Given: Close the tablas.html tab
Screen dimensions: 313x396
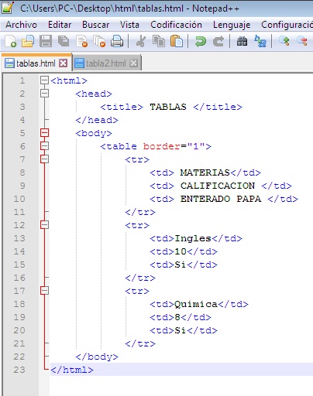Looking at the screenshot, I should coord(64,63).
